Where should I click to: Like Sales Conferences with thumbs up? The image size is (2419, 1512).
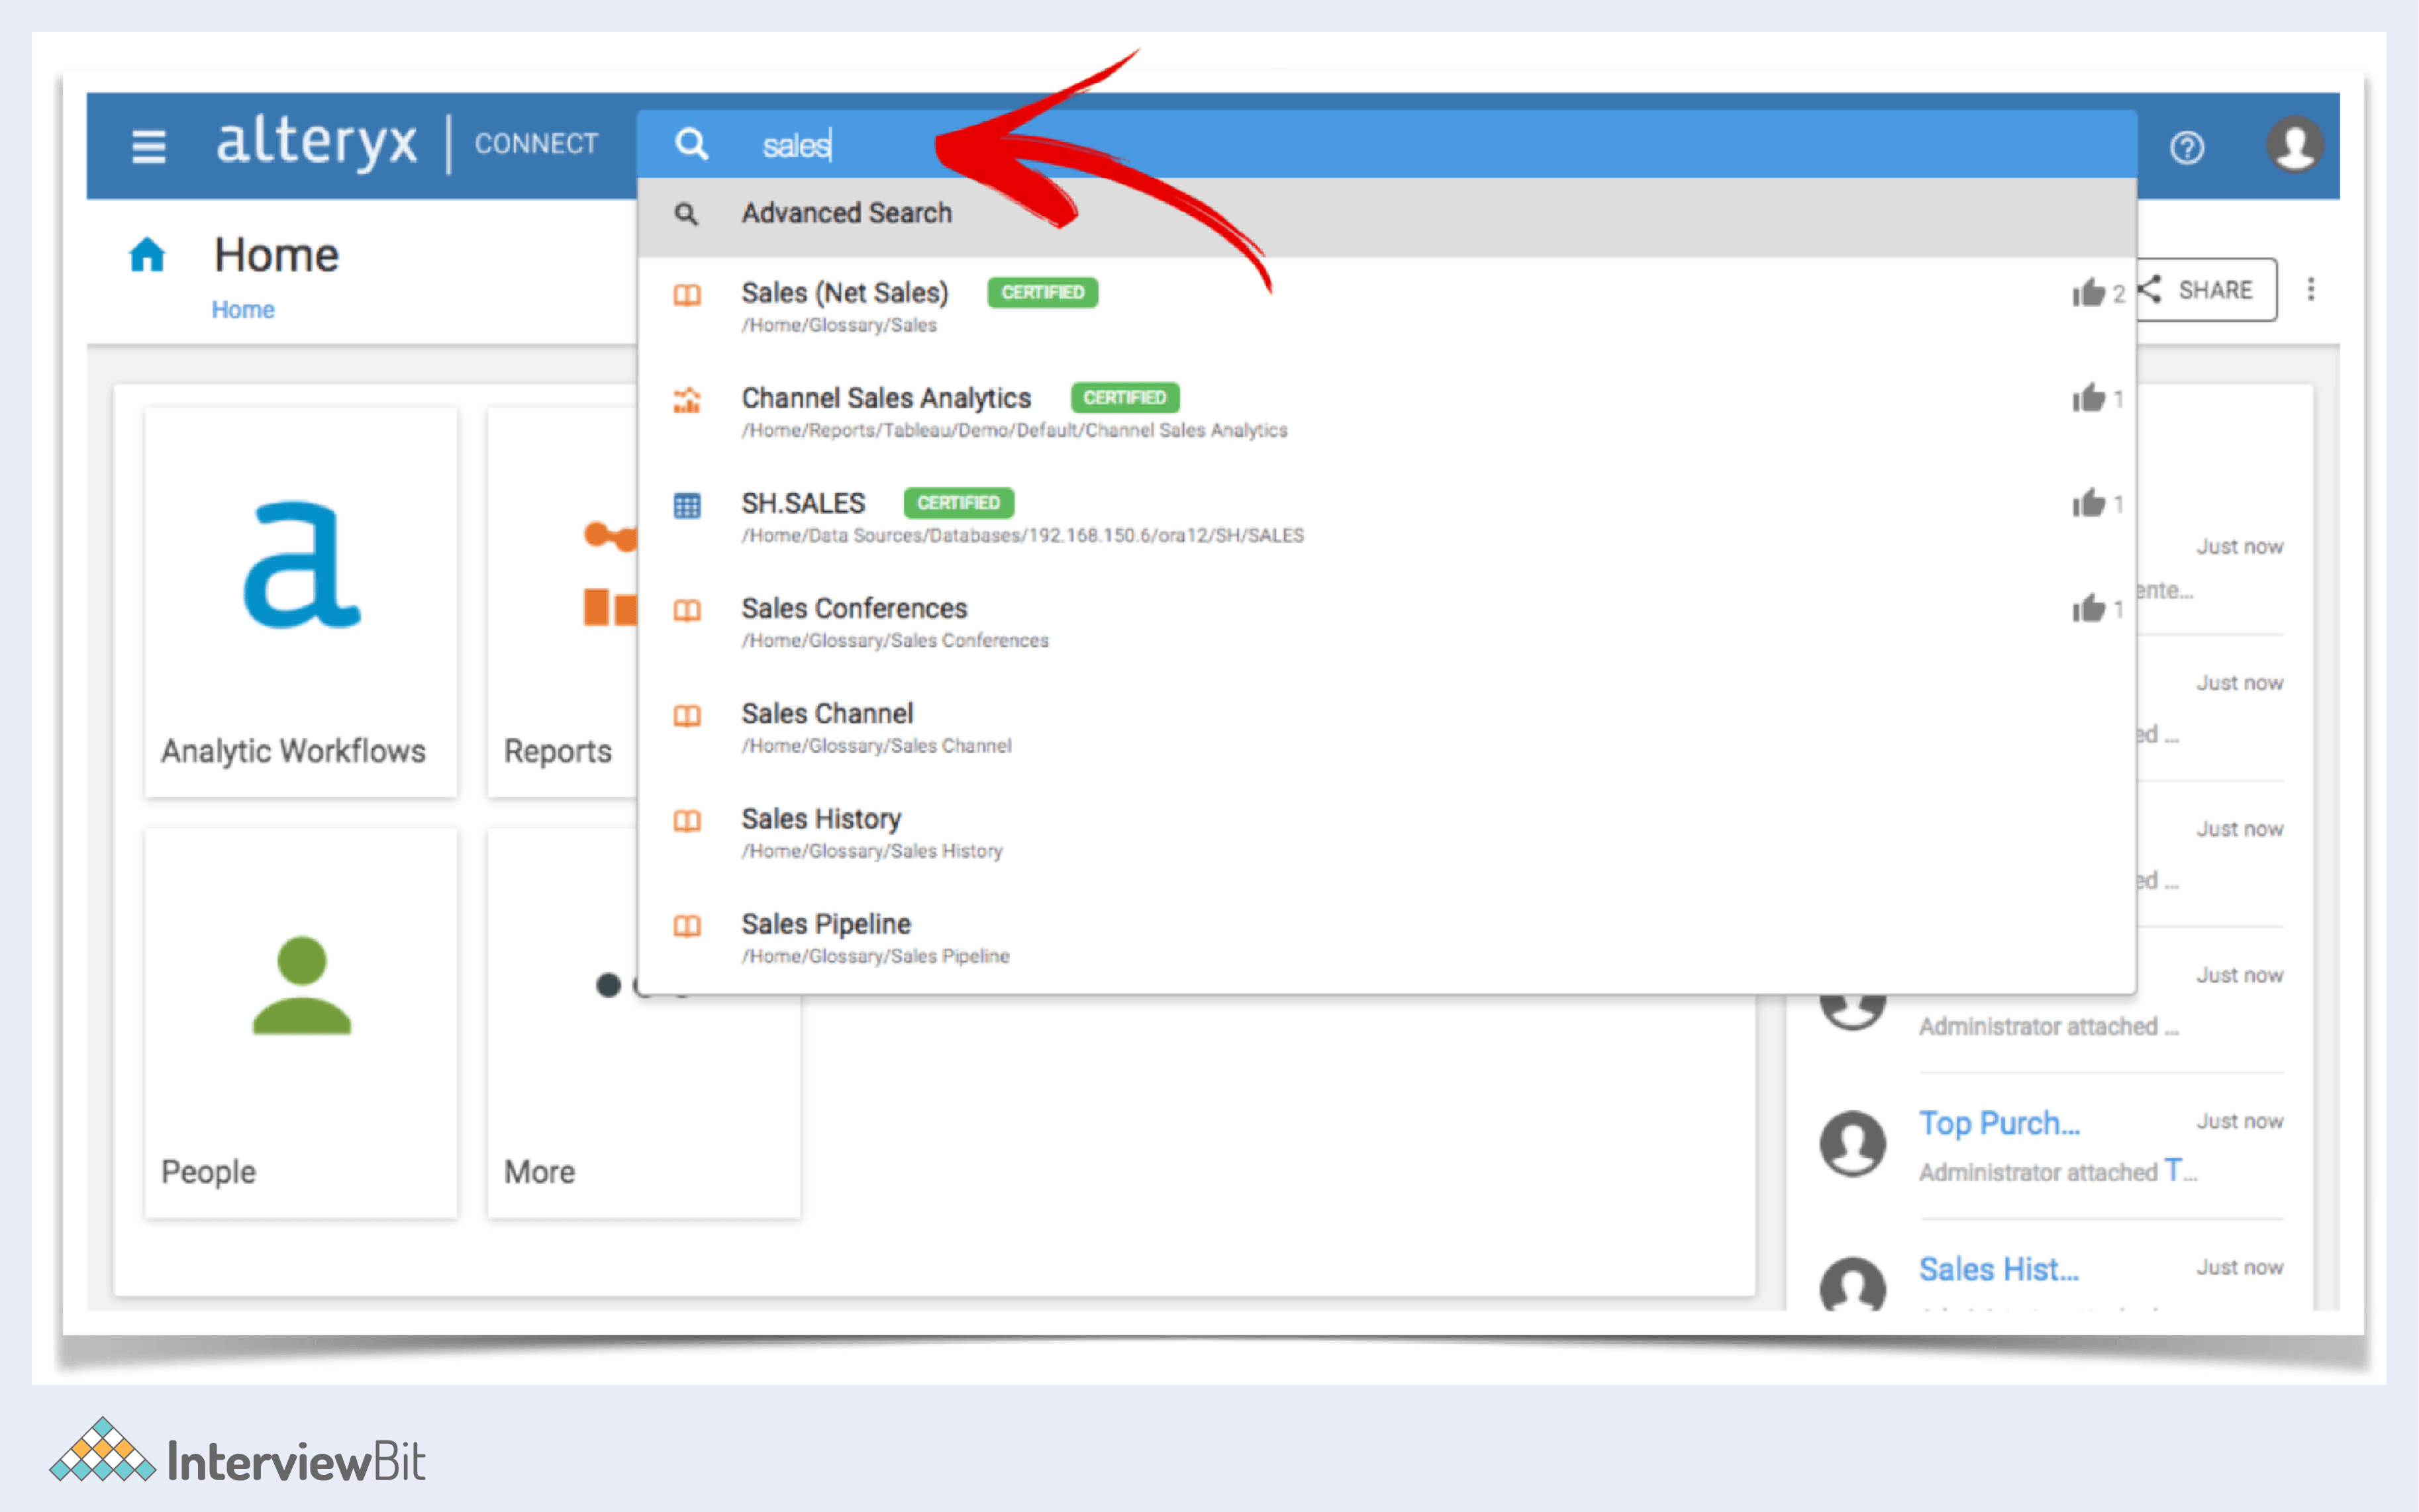click(2089, 608)
